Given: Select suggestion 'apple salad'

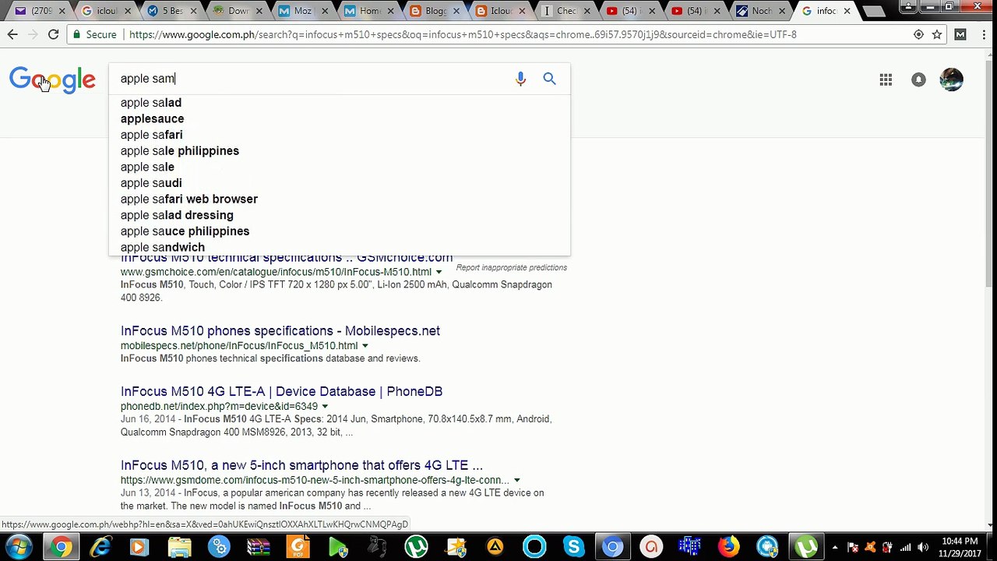Looking at the screenshot, I should 339,103.
